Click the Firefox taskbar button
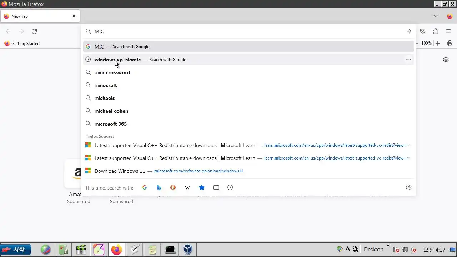This screenshot has height=257, width=457. point(117,250)
